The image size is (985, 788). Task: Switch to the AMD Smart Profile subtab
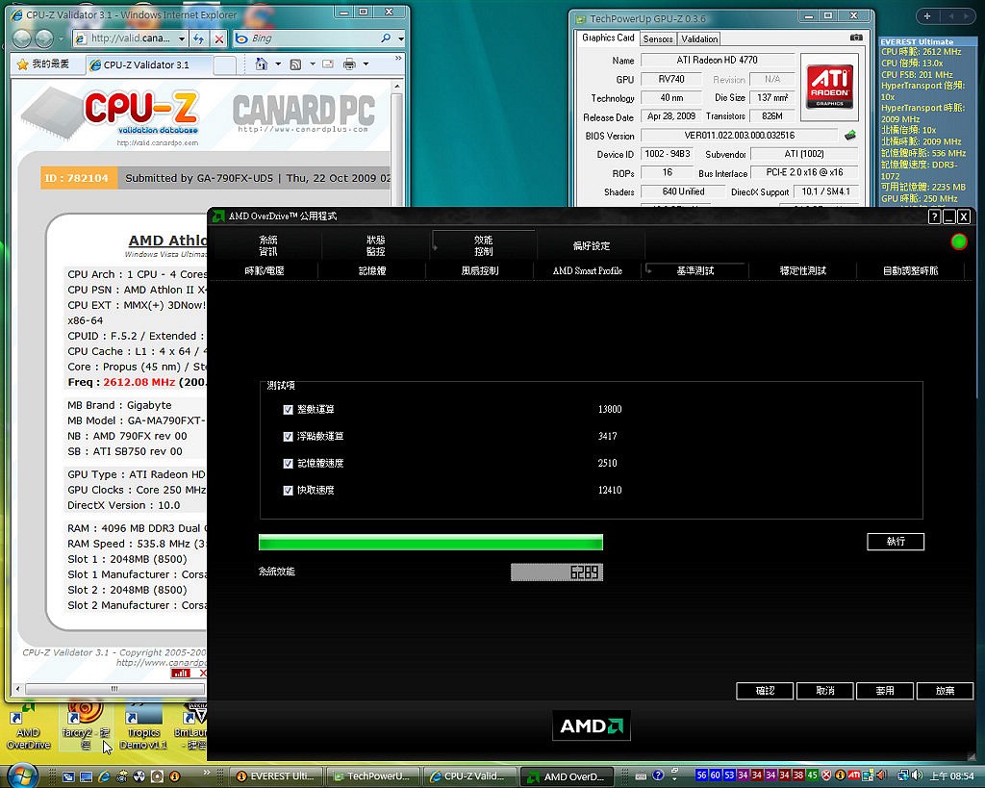click(x=588, y=270)
